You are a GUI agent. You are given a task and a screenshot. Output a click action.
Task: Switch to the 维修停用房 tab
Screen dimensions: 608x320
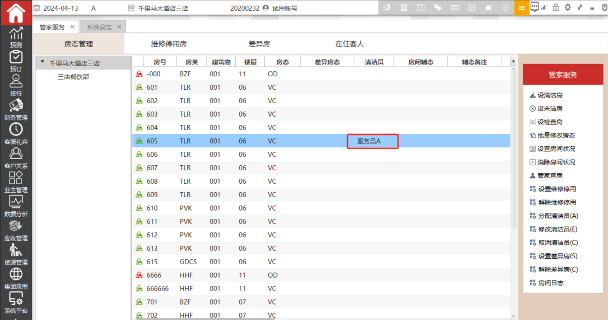pos(169,44)
